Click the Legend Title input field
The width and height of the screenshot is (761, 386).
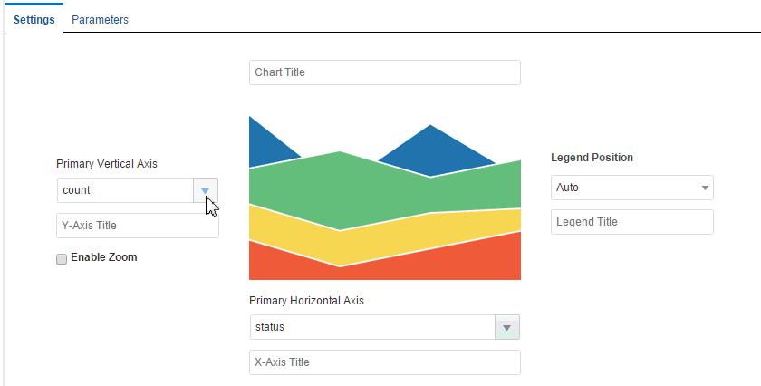[631, 222]
